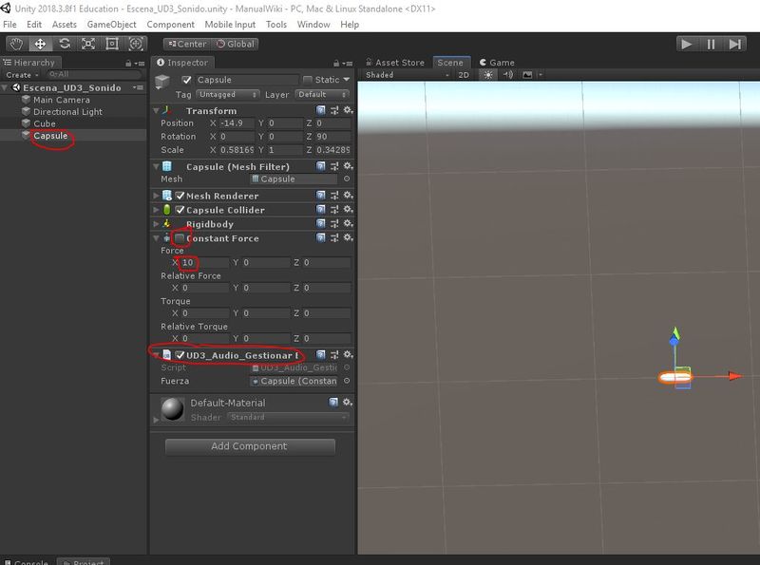
Task: Start Play mode with the Play button
Action: coord(686,44)
